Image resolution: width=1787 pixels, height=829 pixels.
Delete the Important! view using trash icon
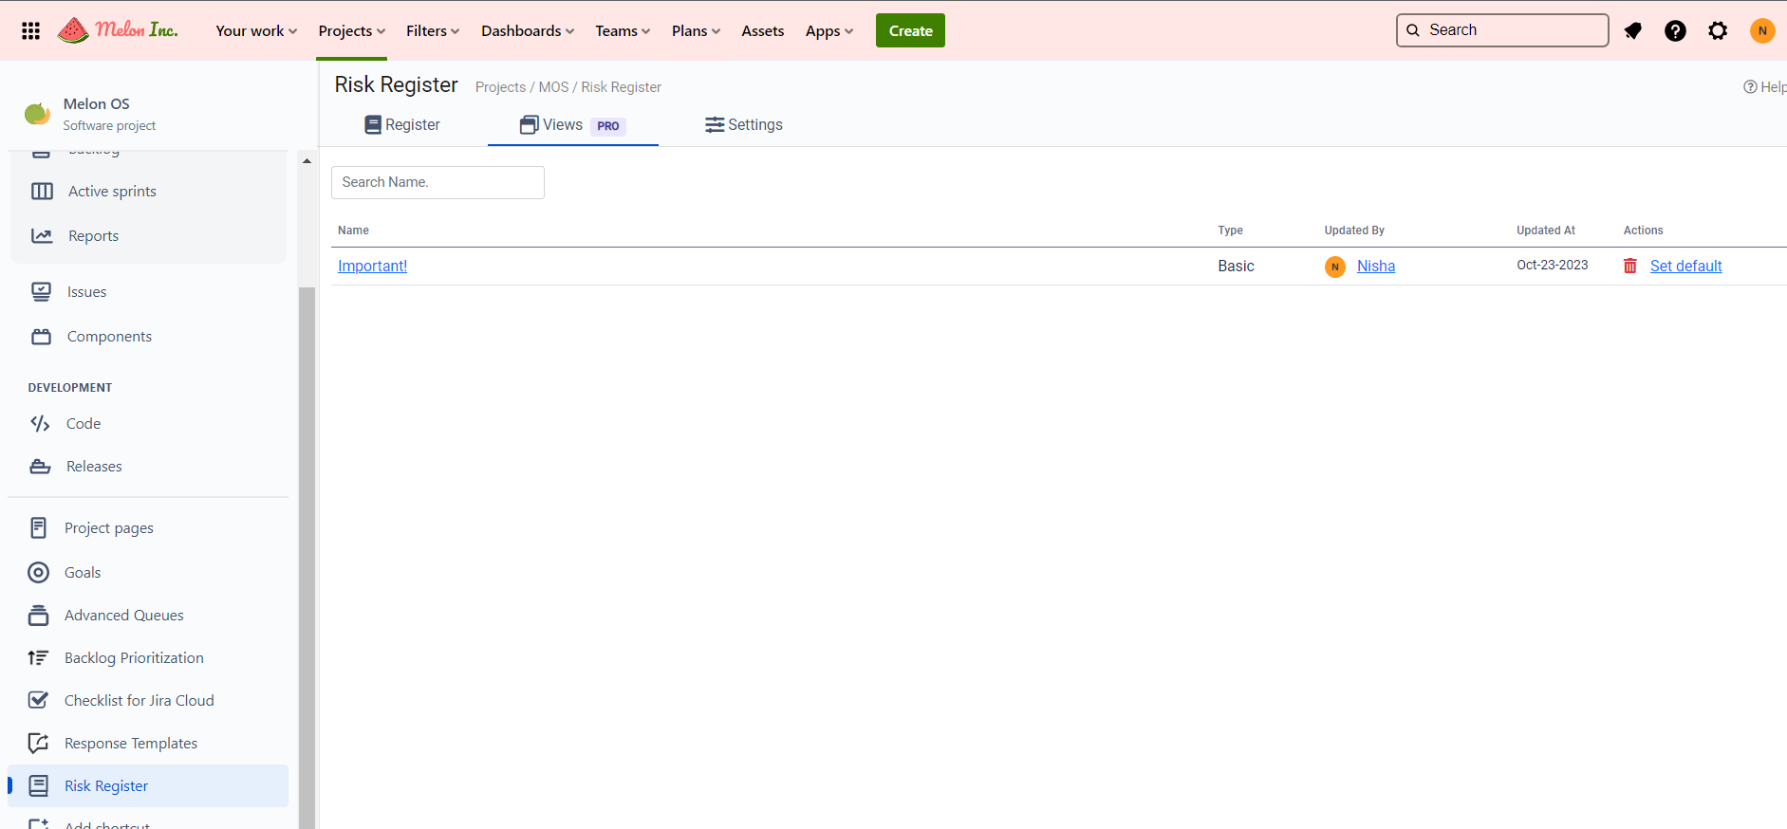coord(1629,266)
